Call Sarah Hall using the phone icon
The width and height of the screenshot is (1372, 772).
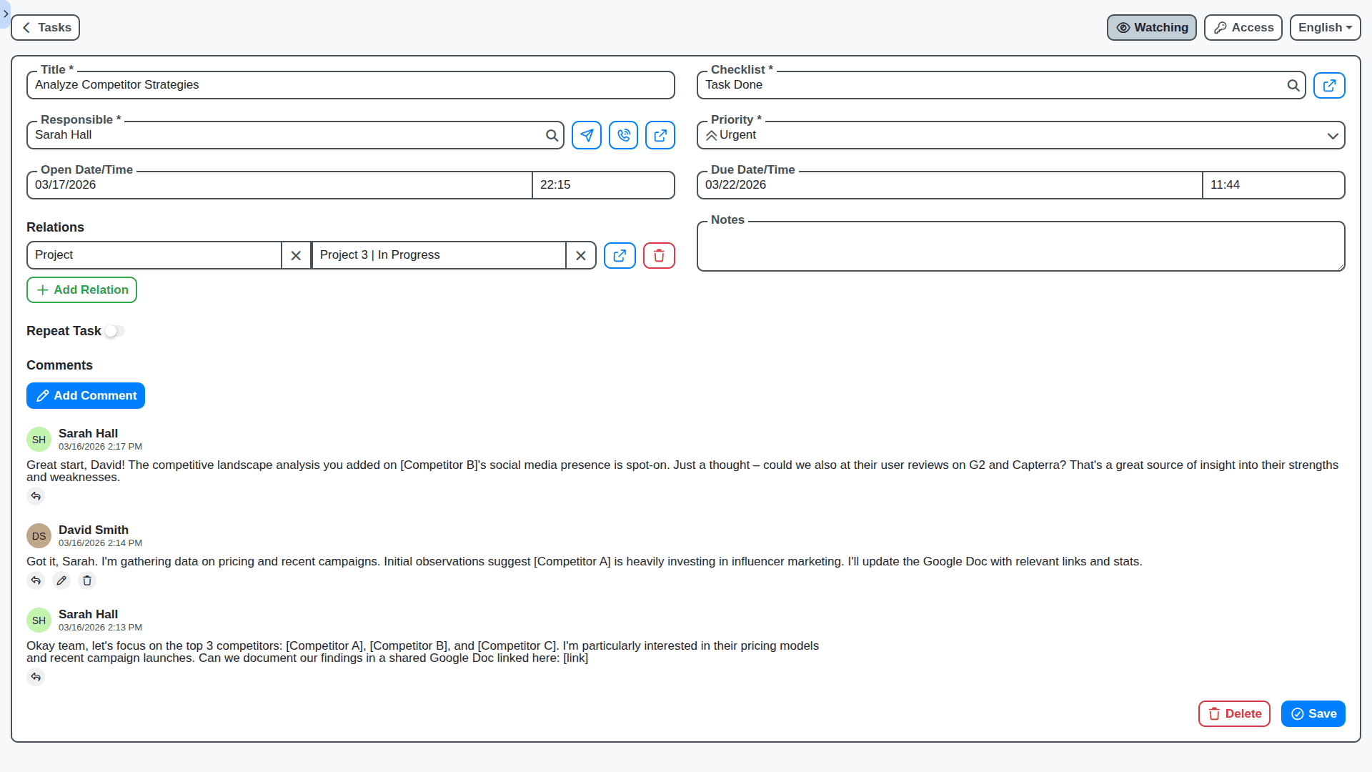(x=622, y=135)
